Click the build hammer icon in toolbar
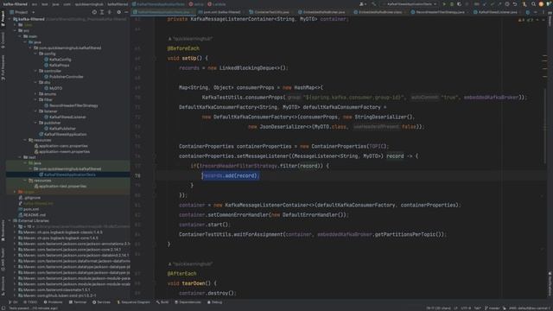Image resolution: width=553 pixels, height=311 pixels. point(374,4)
